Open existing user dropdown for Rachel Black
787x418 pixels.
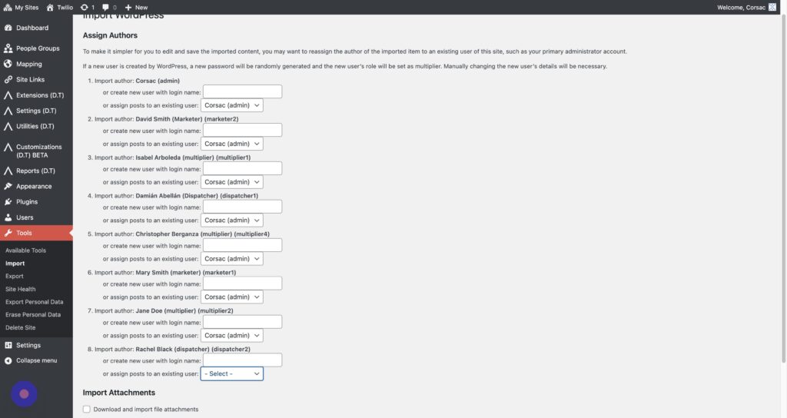[231, 373]
